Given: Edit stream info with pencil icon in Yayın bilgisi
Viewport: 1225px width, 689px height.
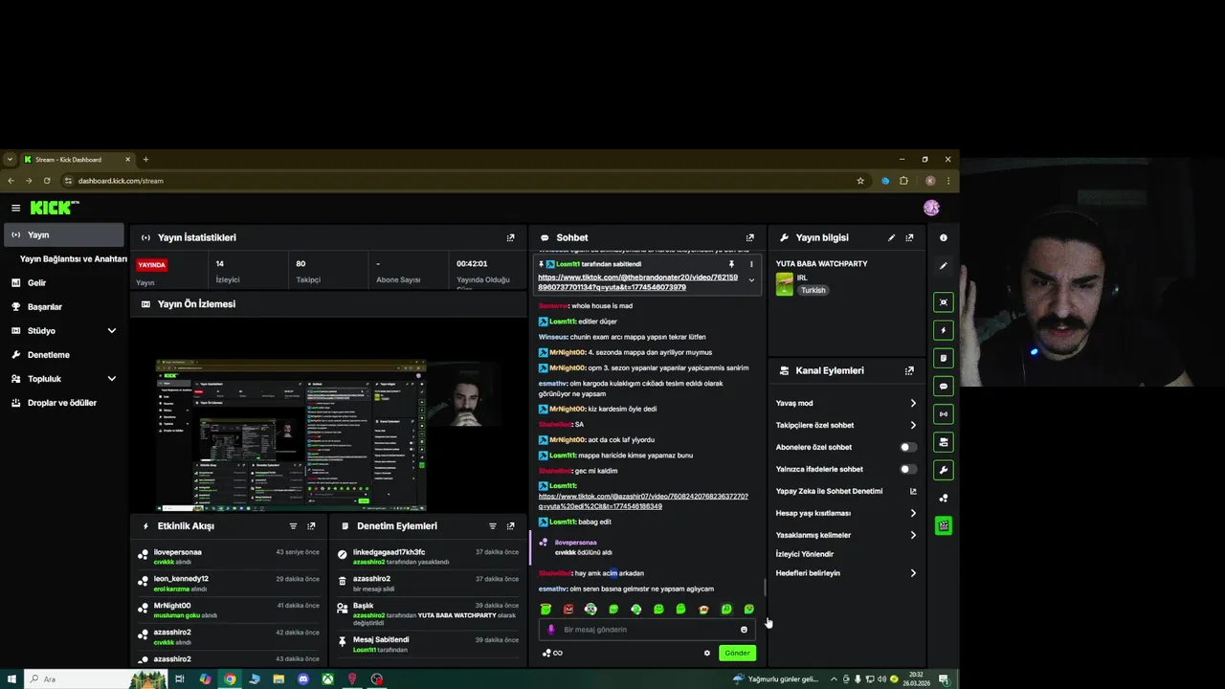Looking at the screenshot, I should [892, 237].
